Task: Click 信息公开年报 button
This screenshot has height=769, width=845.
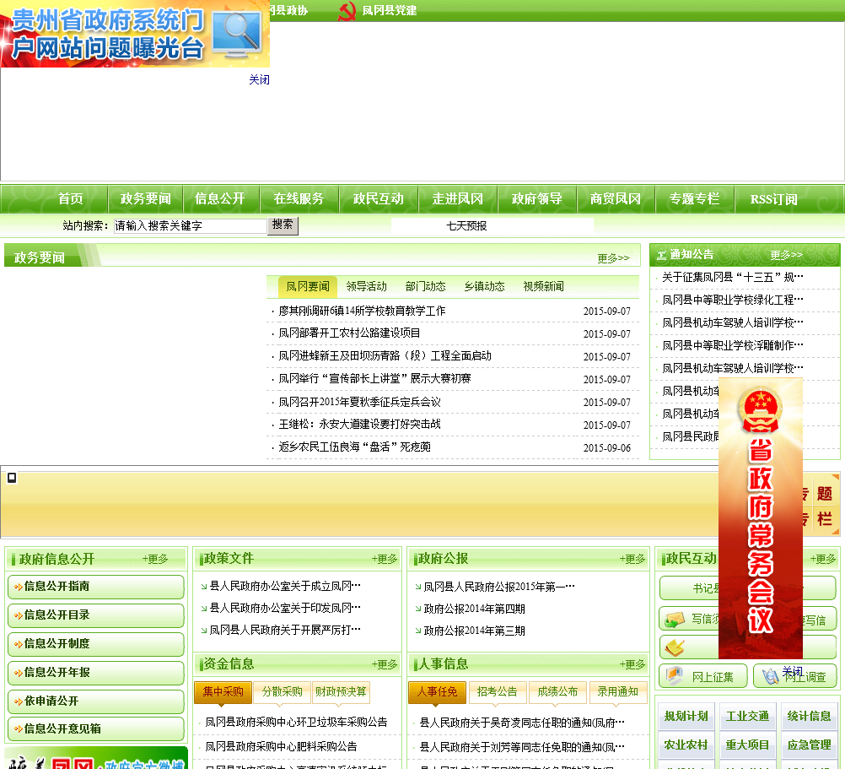Action: (x=96, y=673)
